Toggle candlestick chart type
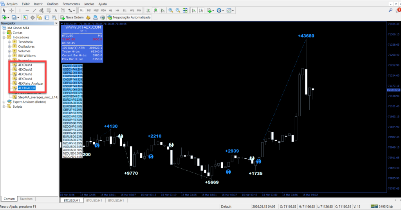 click(155, 11)
